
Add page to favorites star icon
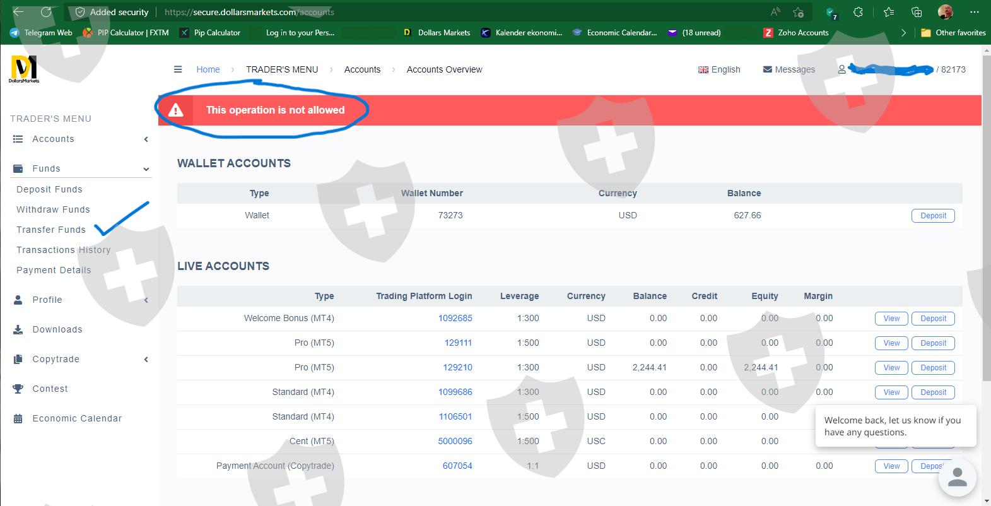coord(798,12)
